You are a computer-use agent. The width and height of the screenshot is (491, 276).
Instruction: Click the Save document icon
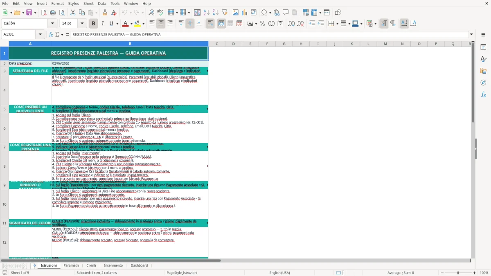(29, 13)
